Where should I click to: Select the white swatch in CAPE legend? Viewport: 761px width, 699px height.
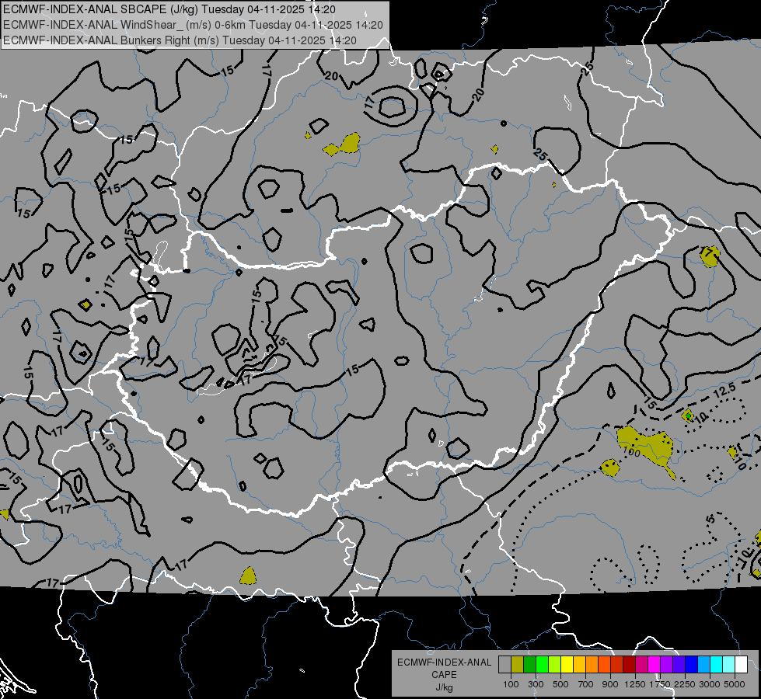(x=742, y=665)
